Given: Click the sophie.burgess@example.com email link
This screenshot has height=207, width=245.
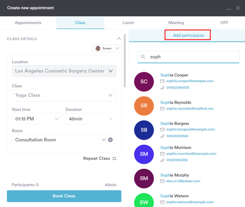Looking at the screenshot, I should pos(191,129).
